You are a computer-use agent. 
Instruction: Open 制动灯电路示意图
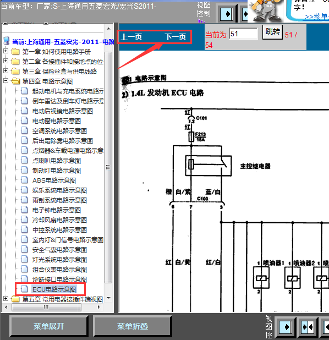coord(57,171)
